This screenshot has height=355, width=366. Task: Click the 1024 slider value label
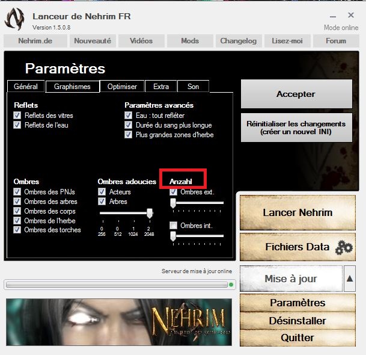pos(133,234)
